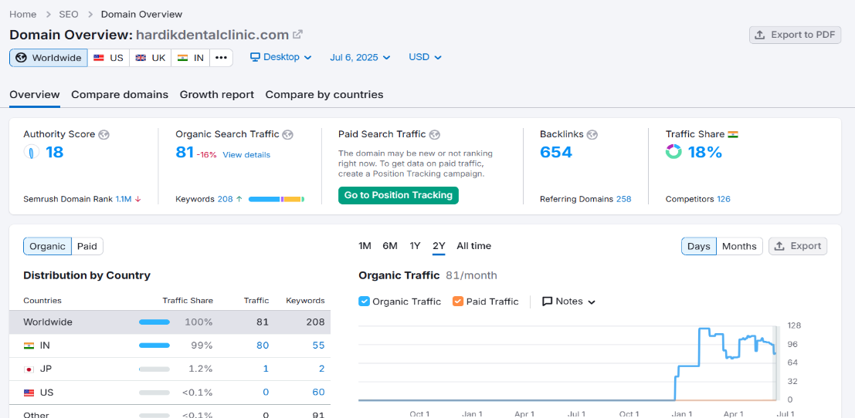855x418 pixels.
Task: Click the more countries ellipsis button
Action: click(x=221, y=58)
